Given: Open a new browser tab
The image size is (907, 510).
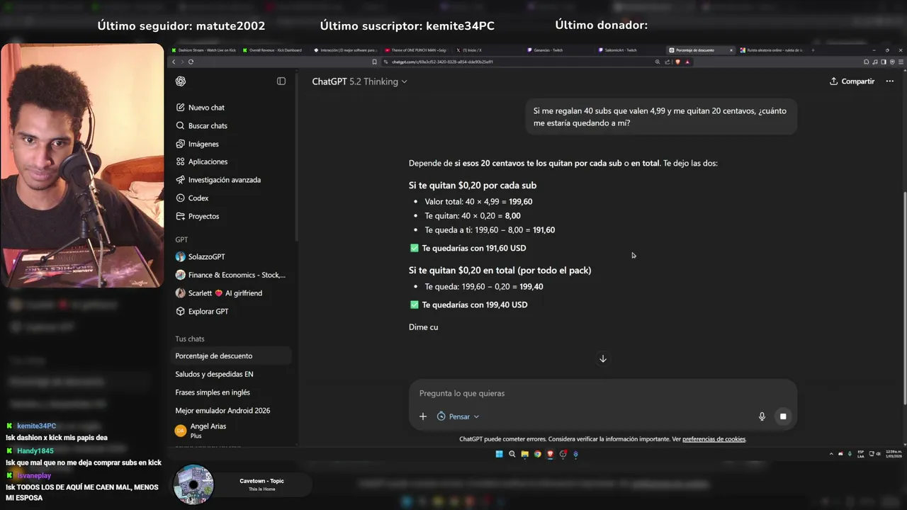Looking at the screenshot, I should pyautogui.click(x=813, y=50).
